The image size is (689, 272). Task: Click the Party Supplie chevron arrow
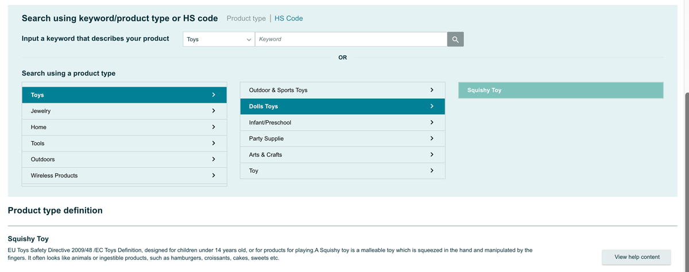[432, 138]
